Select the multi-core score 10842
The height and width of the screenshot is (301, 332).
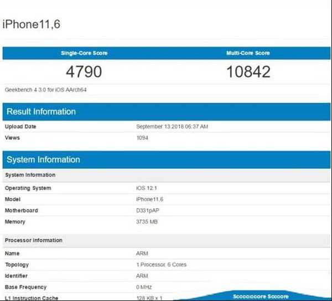248,71
